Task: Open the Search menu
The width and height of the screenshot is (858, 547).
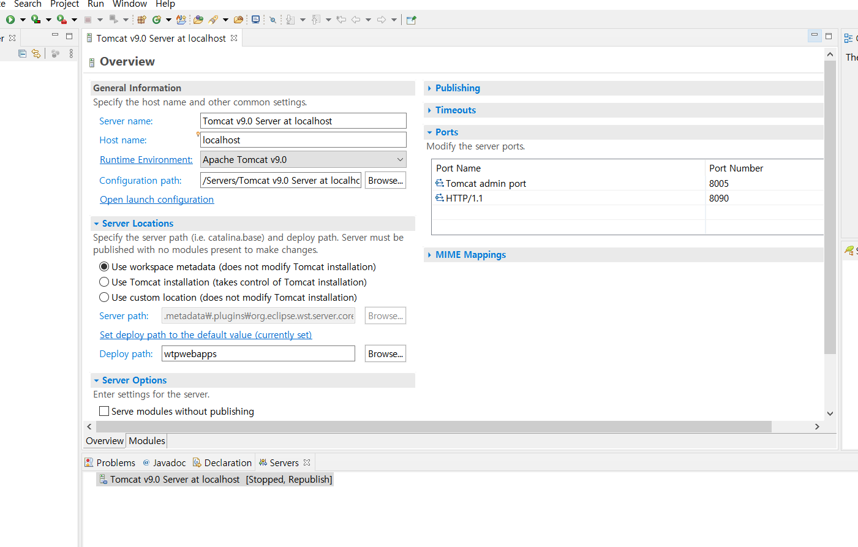Action: click(28, 4)
